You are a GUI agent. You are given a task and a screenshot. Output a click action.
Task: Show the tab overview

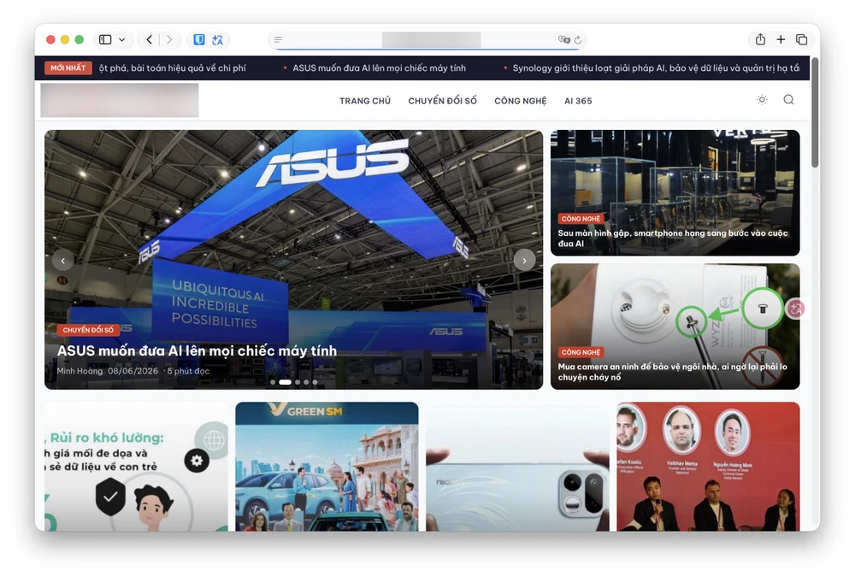[x=802, y=39]
